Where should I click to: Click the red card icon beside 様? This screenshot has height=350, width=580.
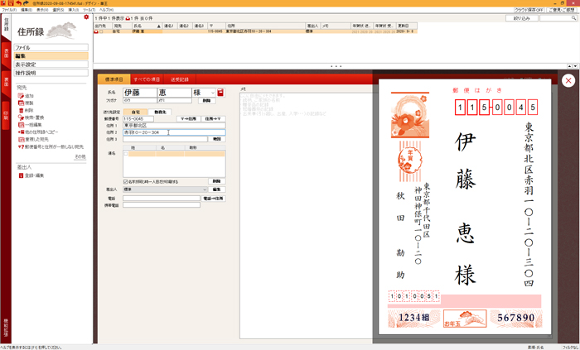220,93
